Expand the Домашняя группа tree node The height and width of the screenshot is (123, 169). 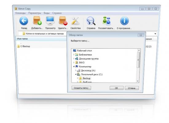click(x=74, y=59)
